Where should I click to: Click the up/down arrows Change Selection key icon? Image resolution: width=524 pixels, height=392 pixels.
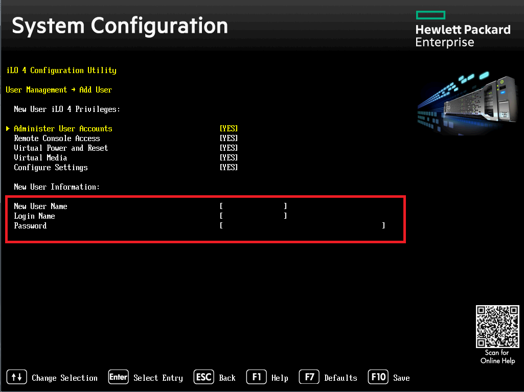(x=17, y=377)
